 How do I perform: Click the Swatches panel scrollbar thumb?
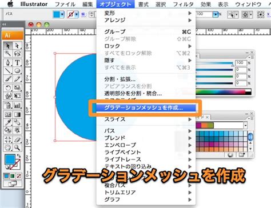250,137
